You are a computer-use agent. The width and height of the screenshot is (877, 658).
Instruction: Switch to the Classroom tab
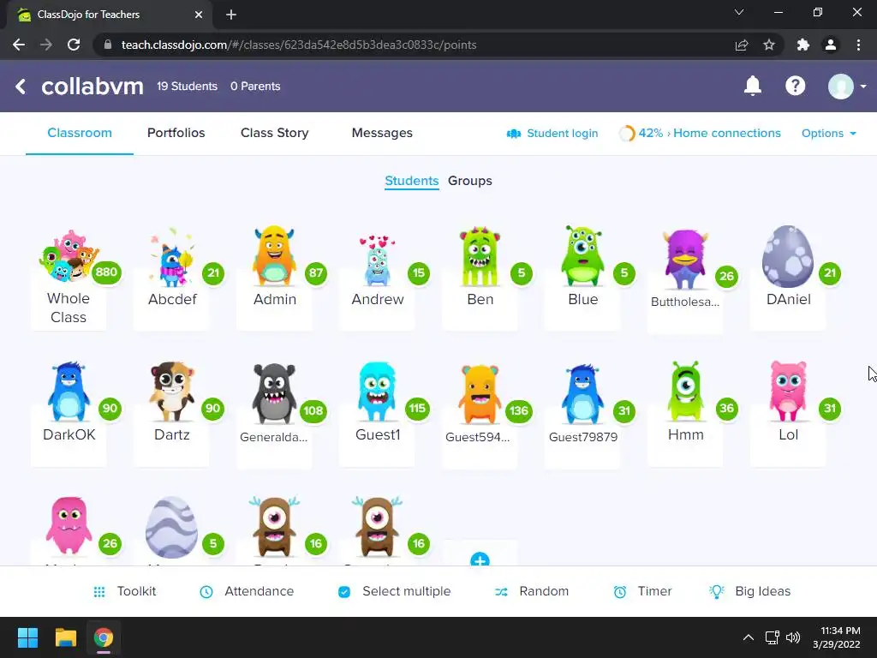[80, 133]
